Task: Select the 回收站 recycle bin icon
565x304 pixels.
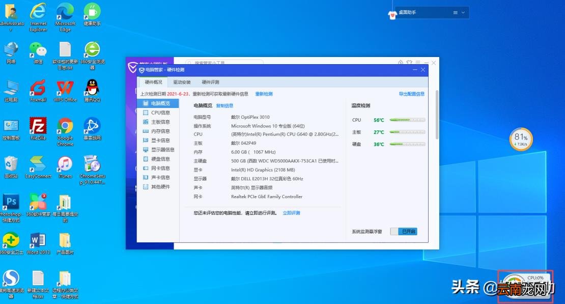Action: click(11, 167)
